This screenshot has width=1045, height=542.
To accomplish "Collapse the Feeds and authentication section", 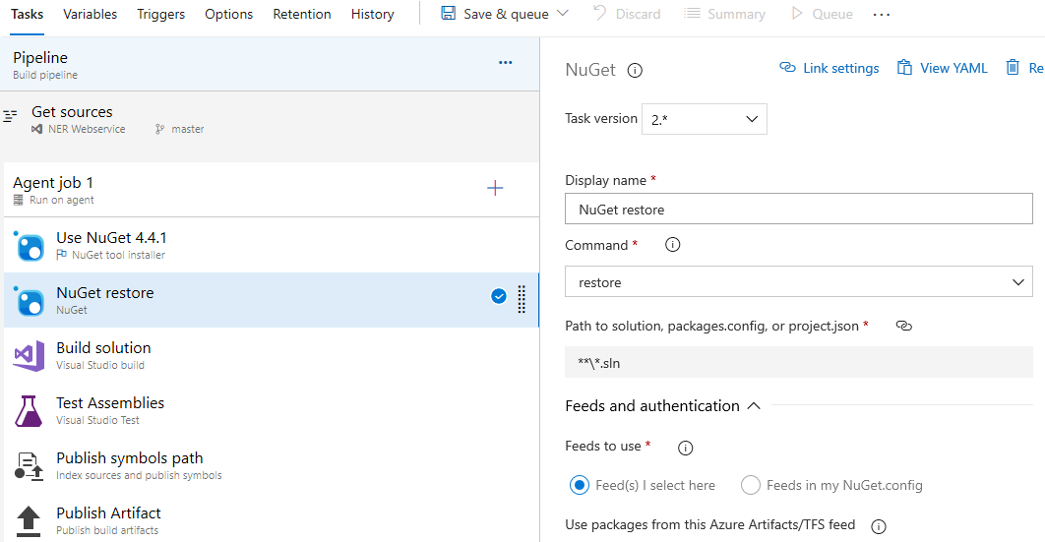I will coord(754,405).
